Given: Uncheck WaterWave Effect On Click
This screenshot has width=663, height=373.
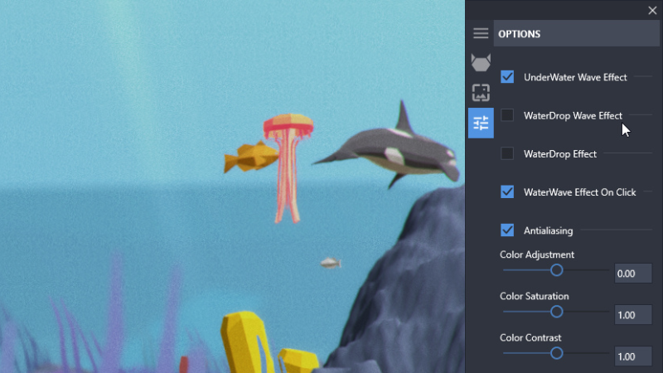Looking at the screenshot, I should click(x=507, y=191).
